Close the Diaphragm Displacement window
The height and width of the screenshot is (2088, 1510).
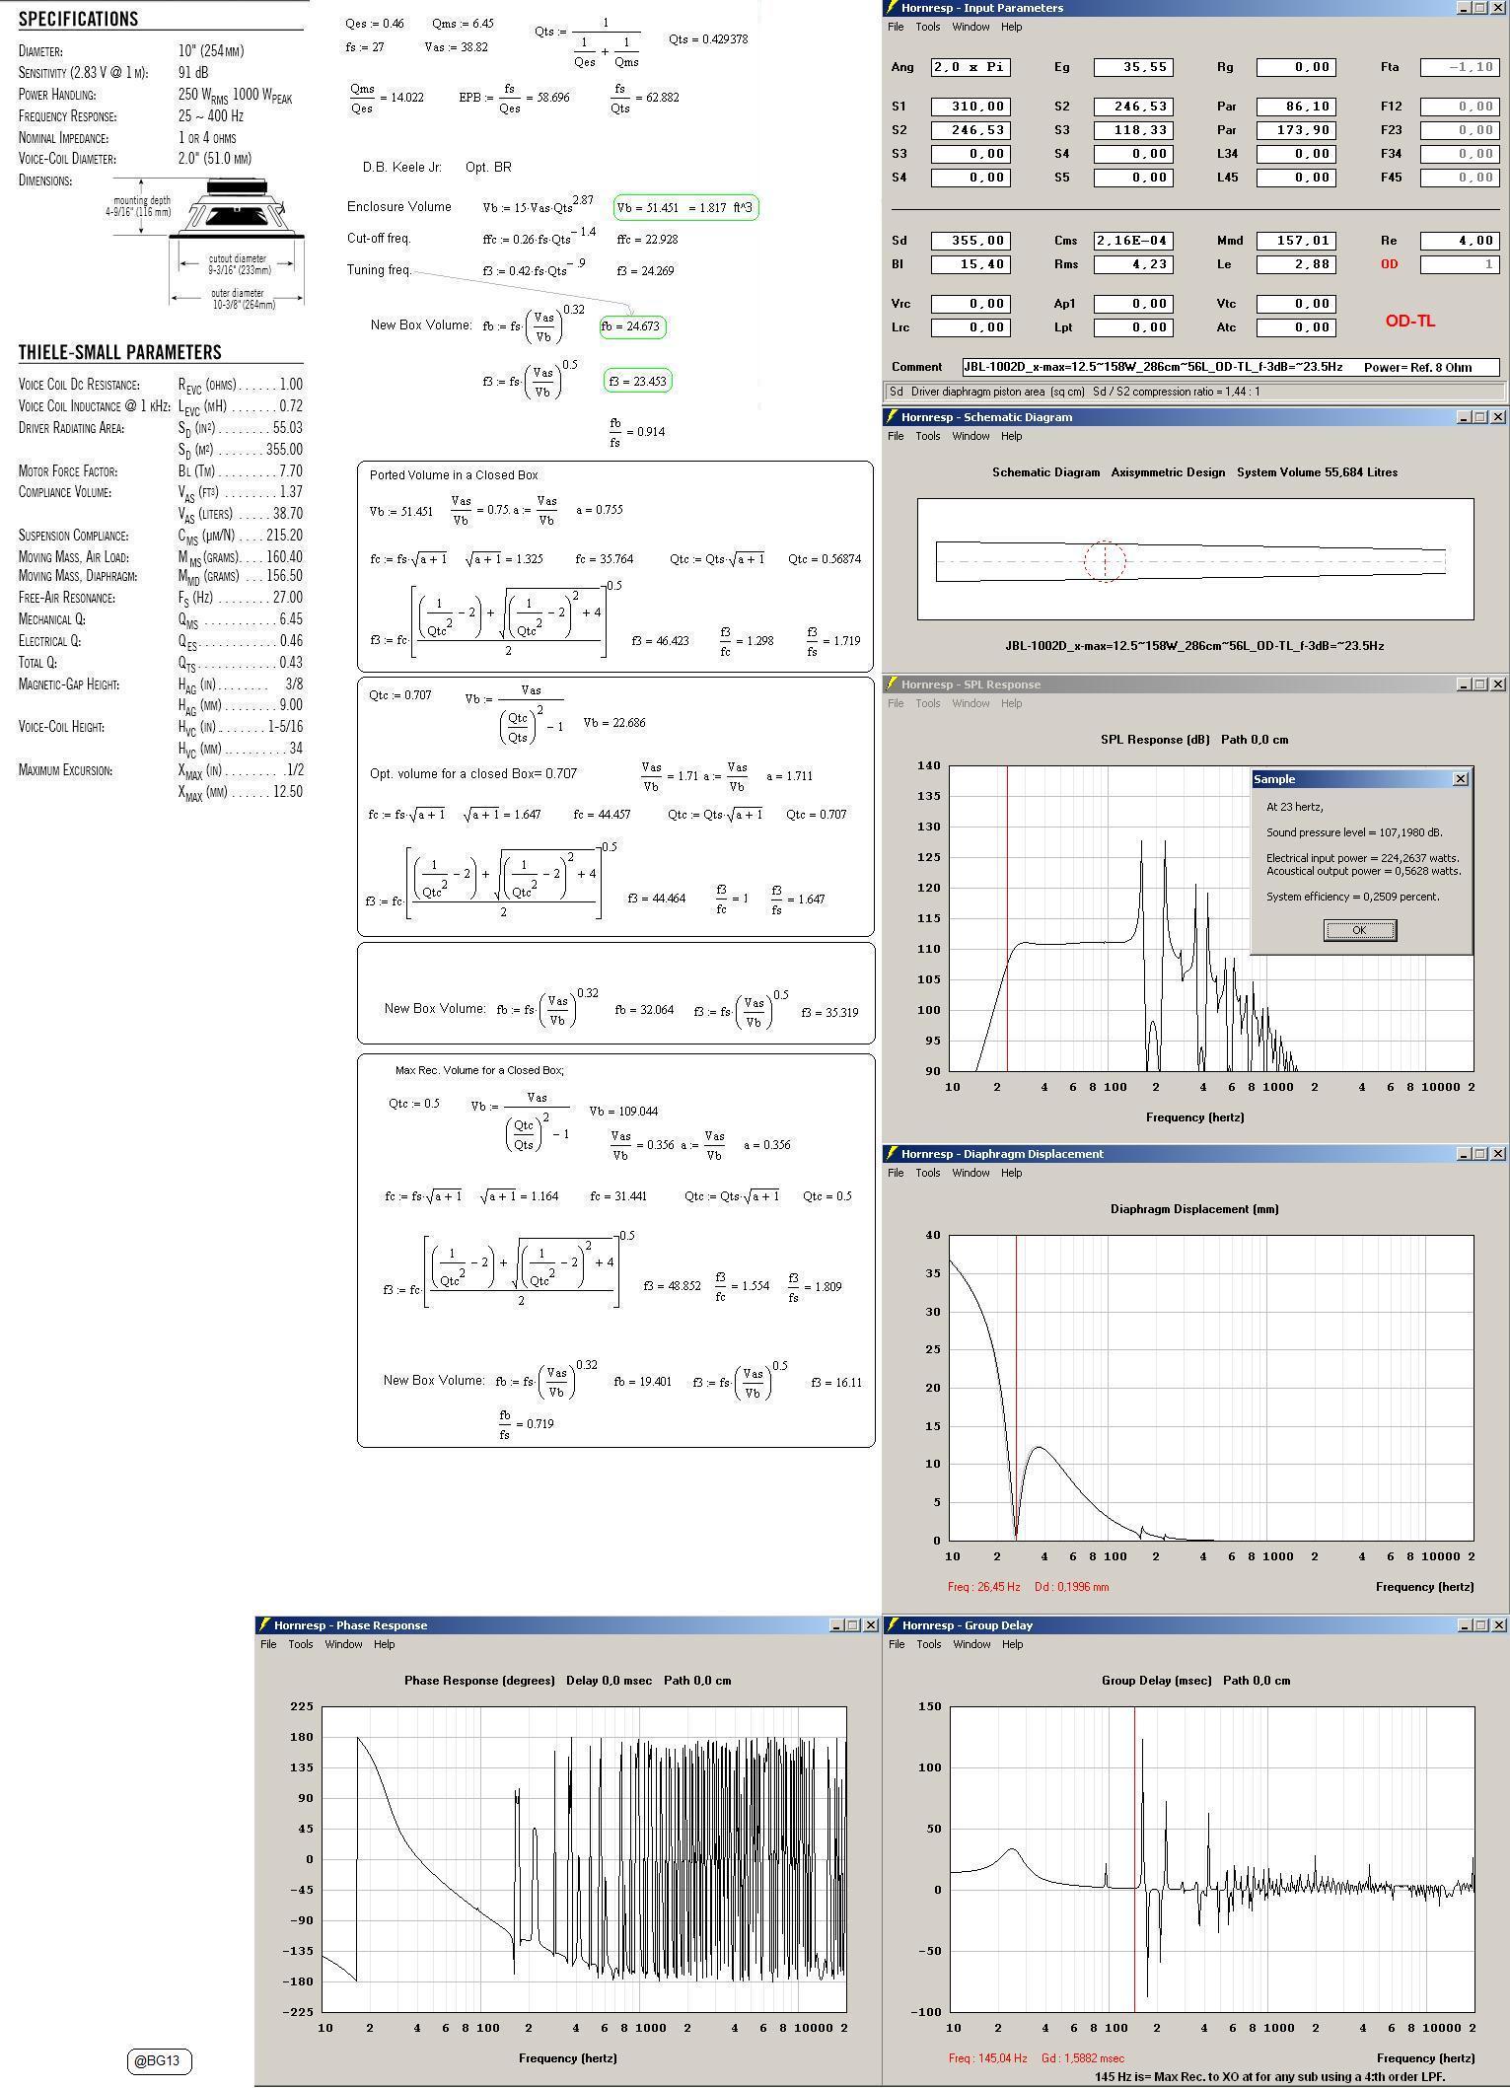point(1498,1154)
